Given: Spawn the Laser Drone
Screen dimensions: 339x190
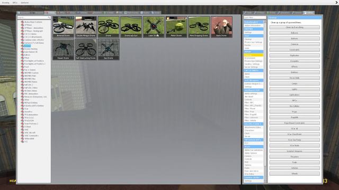Looking at the screenshot, I should coord(154,27).
